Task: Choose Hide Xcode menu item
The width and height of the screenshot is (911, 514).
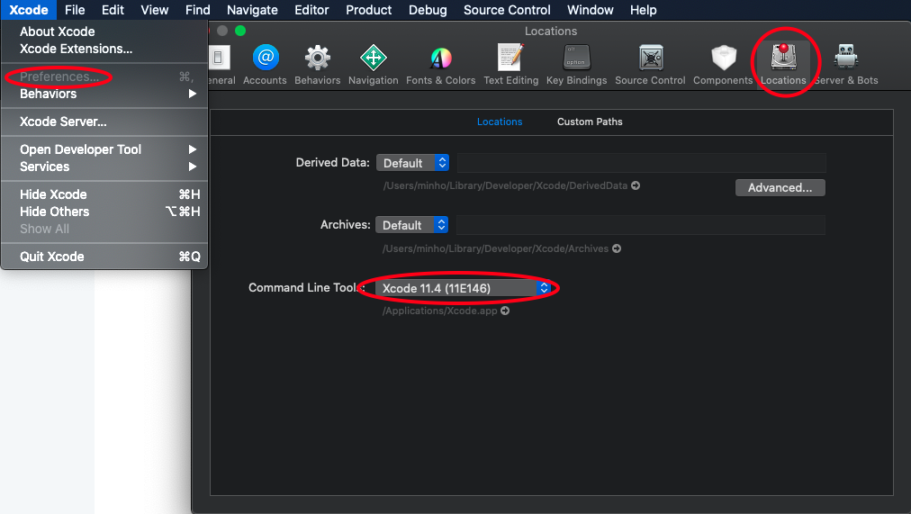Action: pos(104,194)
